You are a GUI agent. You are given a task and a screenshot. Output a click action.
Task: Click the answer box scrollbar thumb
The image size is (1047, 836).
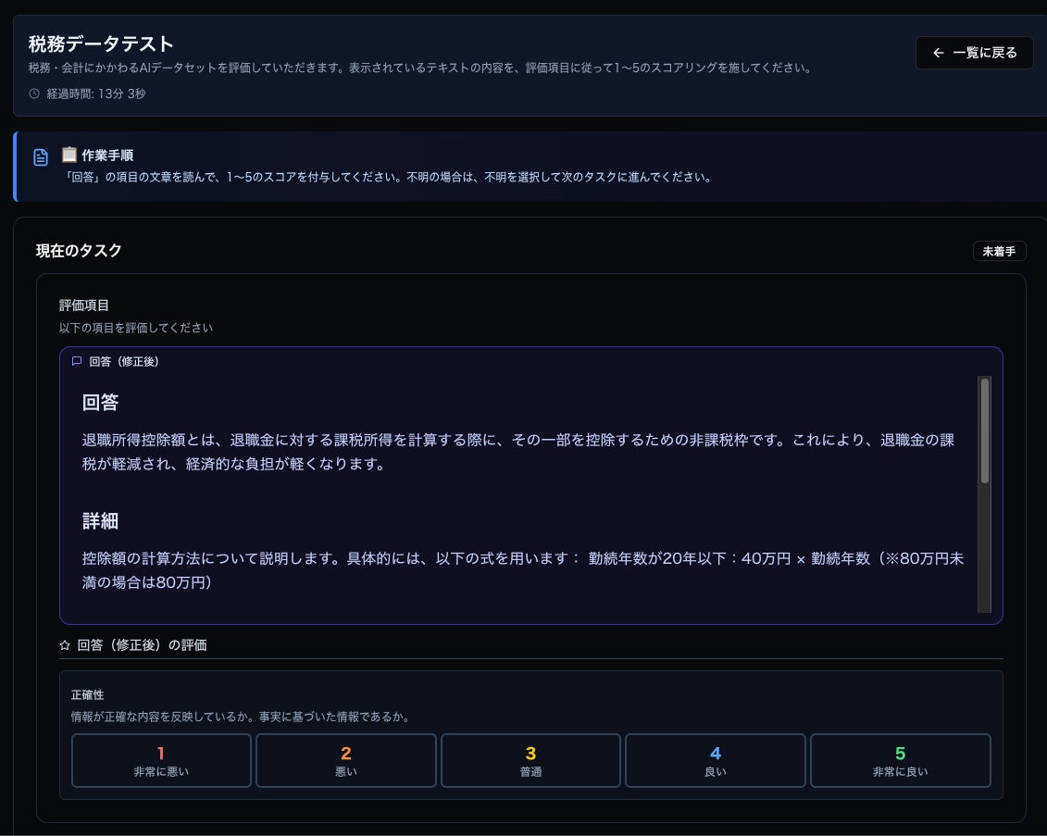[984, 430]
